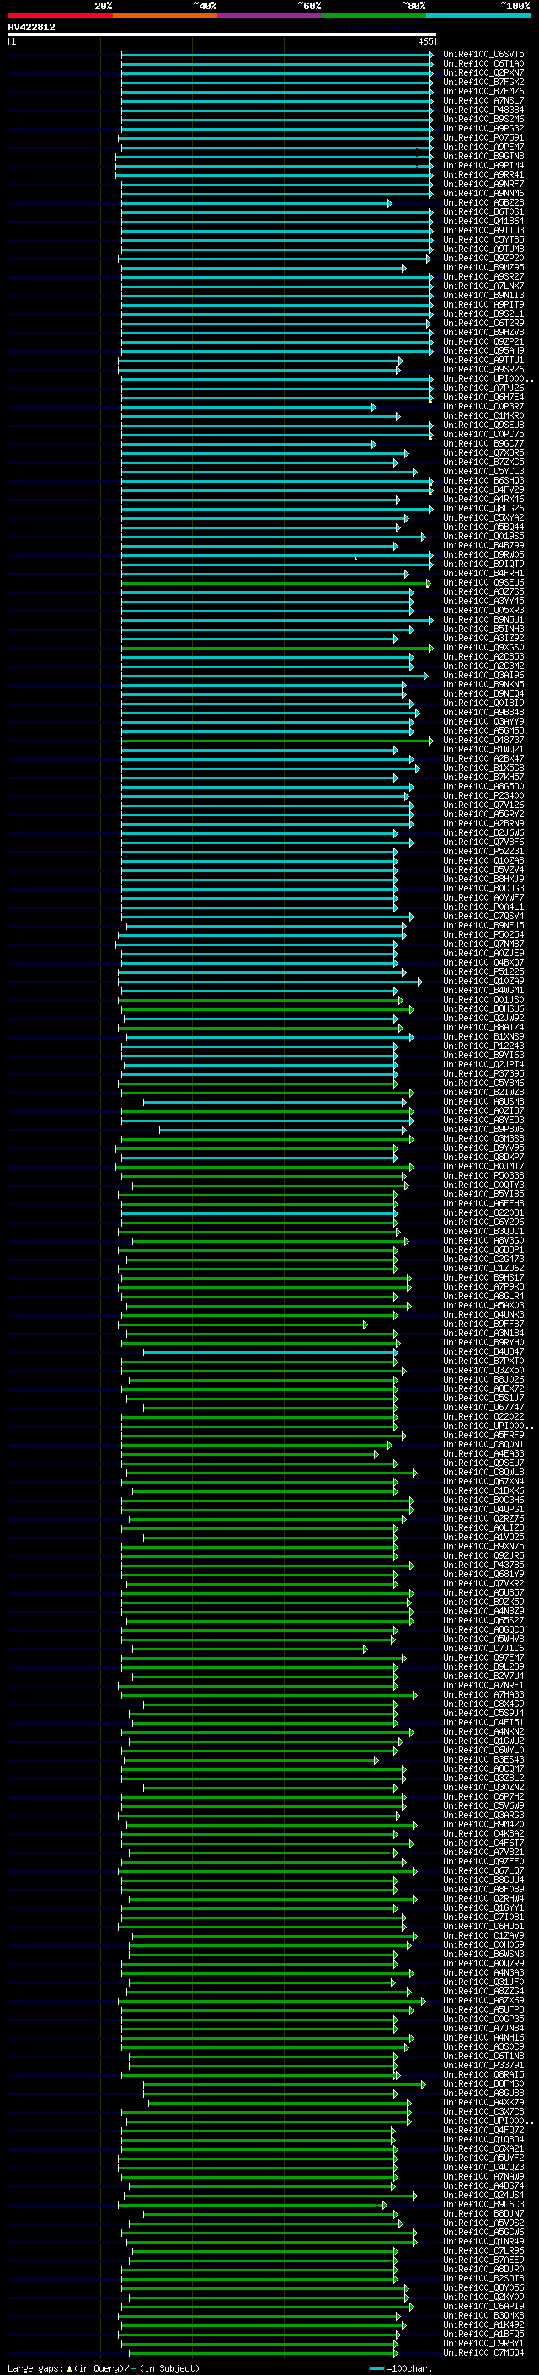Image resolution: width=539 pixels, height=2375 pixels.
Task: Select label UniRef100_A9SR27
Action: [x=483, y=277]
